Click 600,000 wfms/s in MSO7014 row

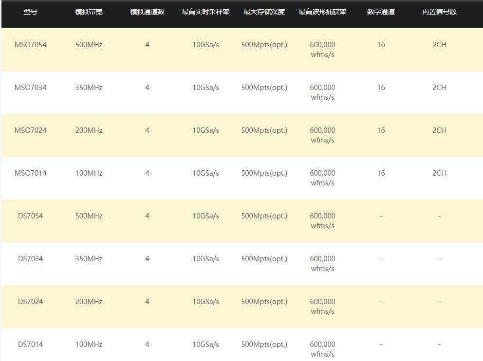point(322,178)
